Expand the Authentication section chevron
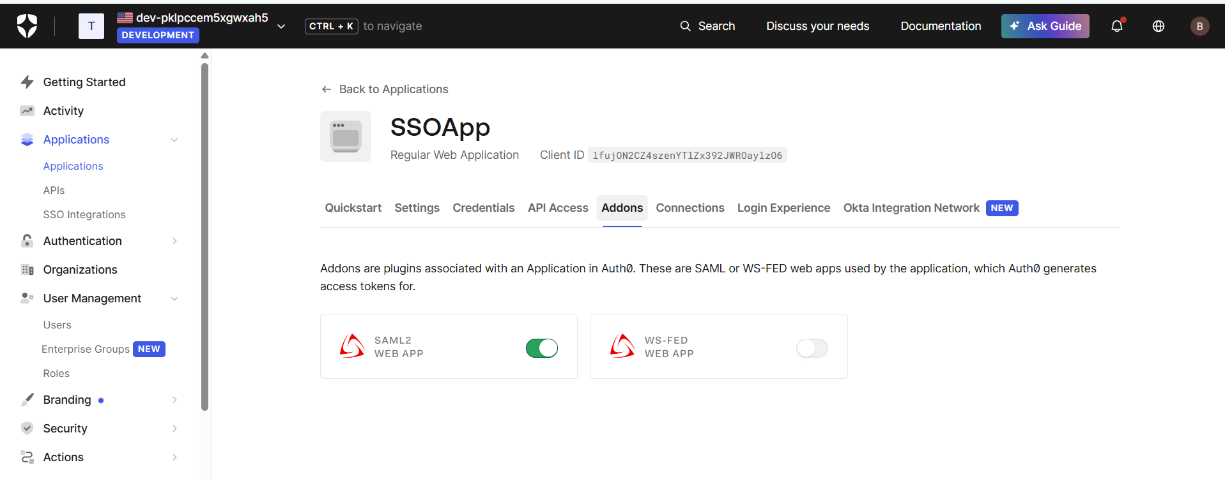1225x479 pixels. [174, 240]
